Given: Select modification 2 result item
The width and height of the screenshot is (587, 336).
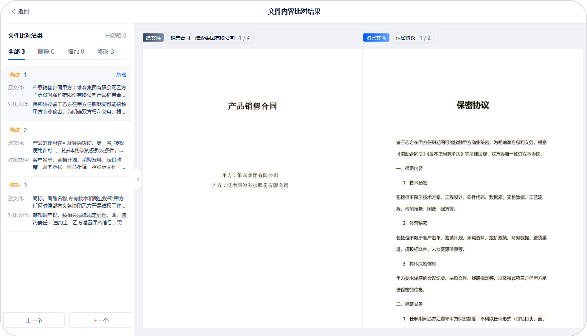Looking at the screenshot, I should (x=67, y=149).
